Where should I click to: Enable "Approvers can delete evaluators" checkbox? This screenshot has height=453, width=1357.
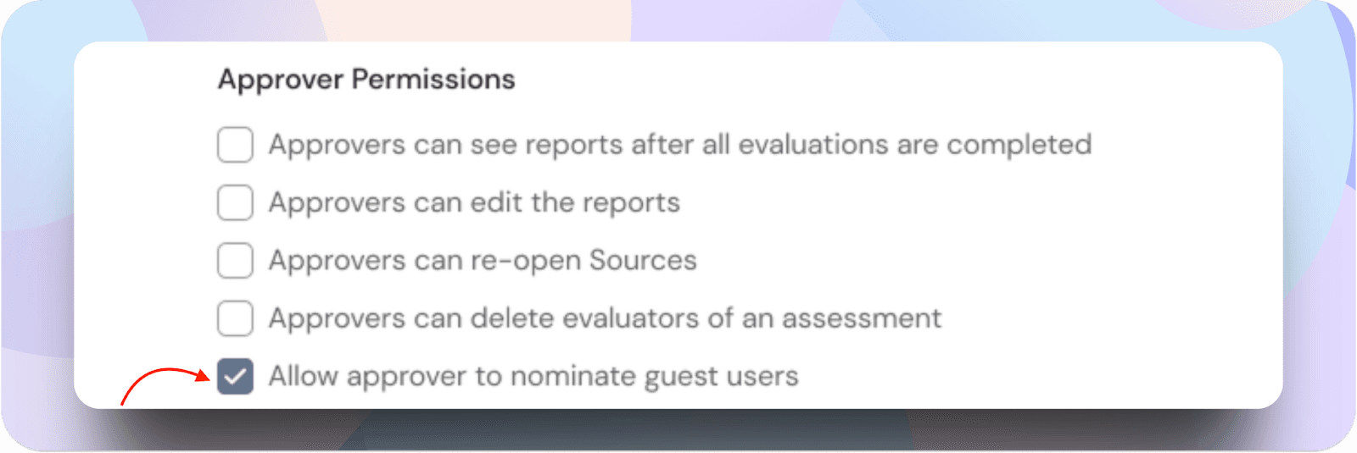235,318
